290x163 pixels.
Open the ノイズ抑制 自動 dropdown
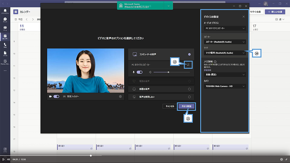tap(225, 74)
